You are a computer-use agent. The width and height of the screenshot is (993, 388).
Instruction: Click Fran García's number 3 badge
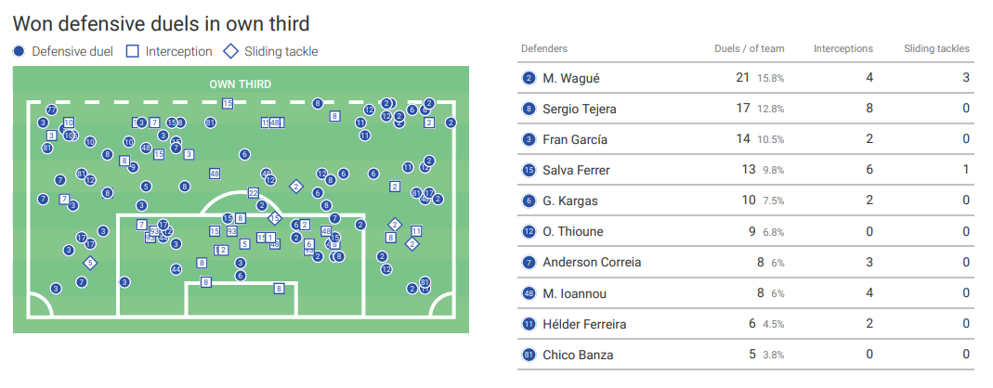[529, 140]
